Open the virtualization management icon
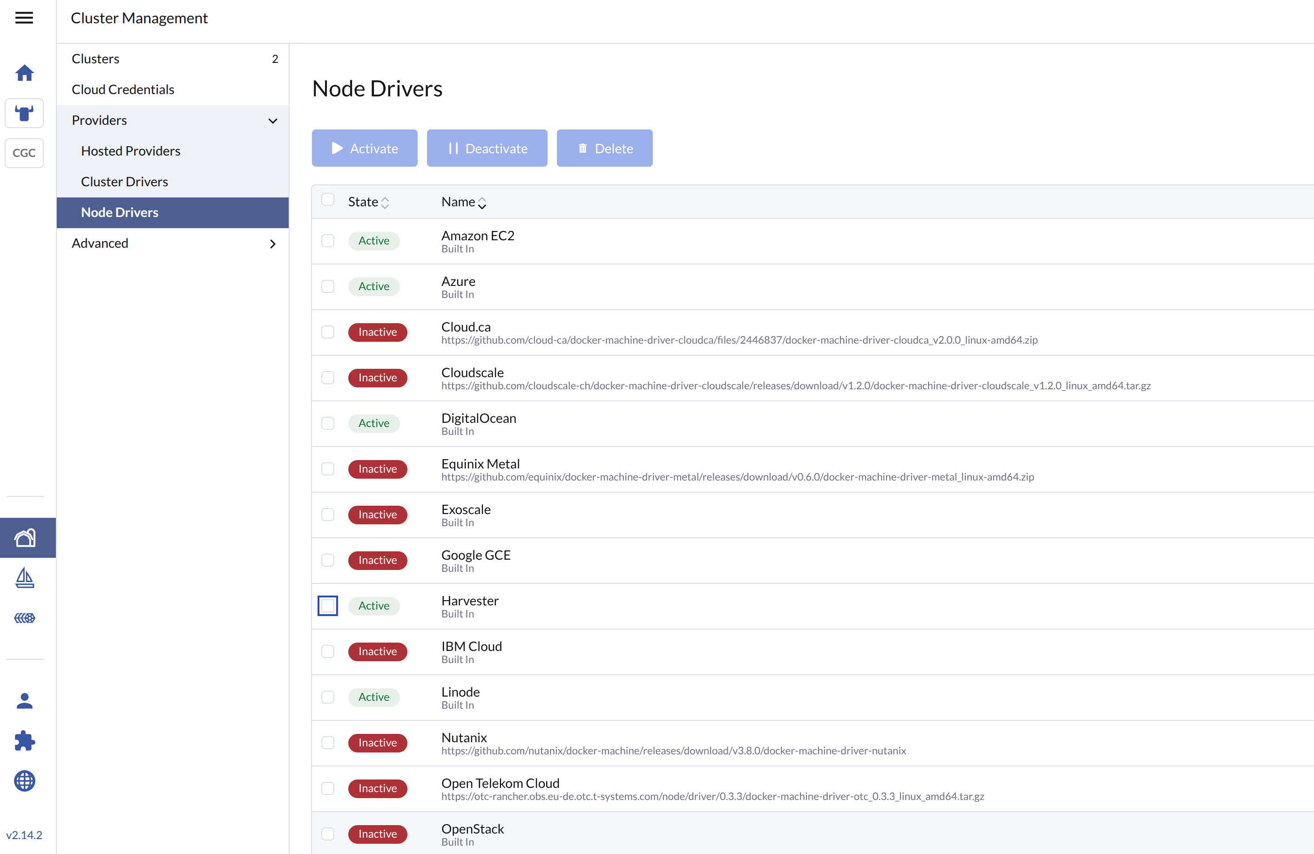The height and width of the screenshot is (854, 1314). coord(25,618)
